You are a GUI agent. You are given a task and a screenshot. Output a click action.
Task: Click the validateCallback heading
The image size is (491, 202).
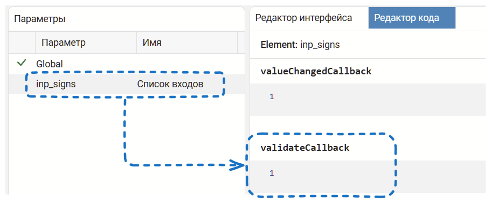(305, 148)
